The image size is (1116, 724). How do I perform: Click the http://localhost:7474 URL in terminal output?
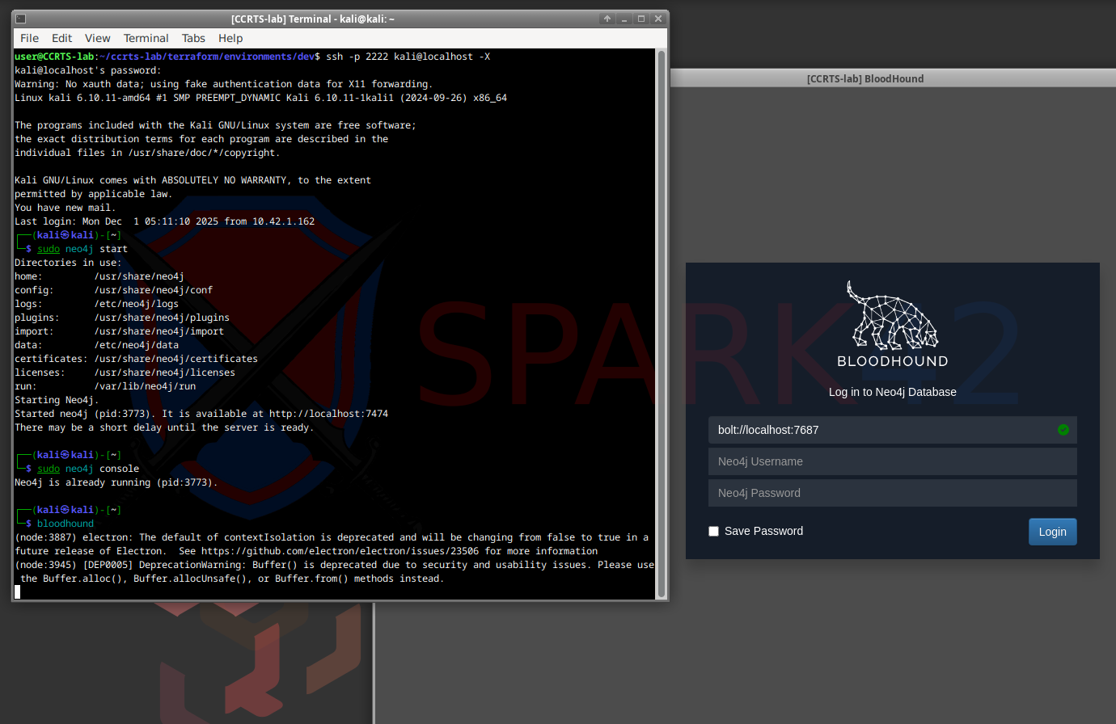[328, 414]
